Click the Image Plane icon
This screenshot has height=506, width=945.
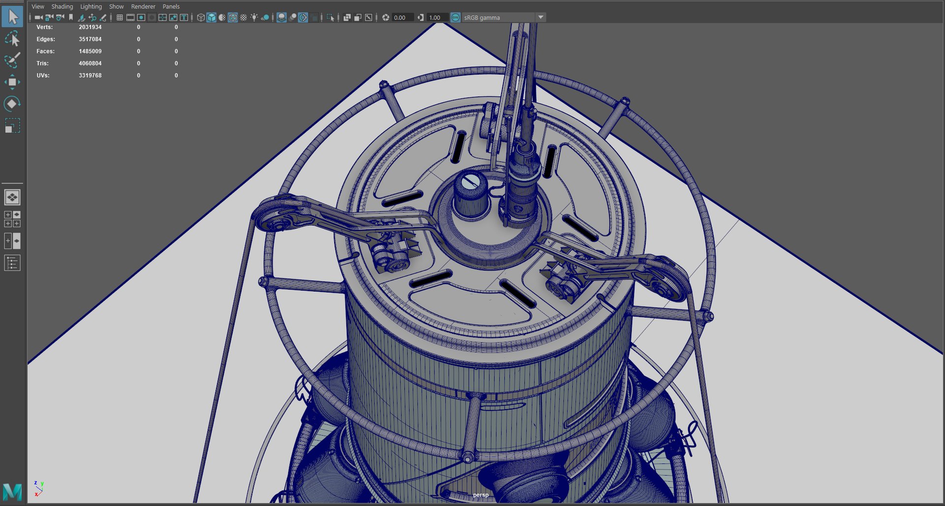82,17
